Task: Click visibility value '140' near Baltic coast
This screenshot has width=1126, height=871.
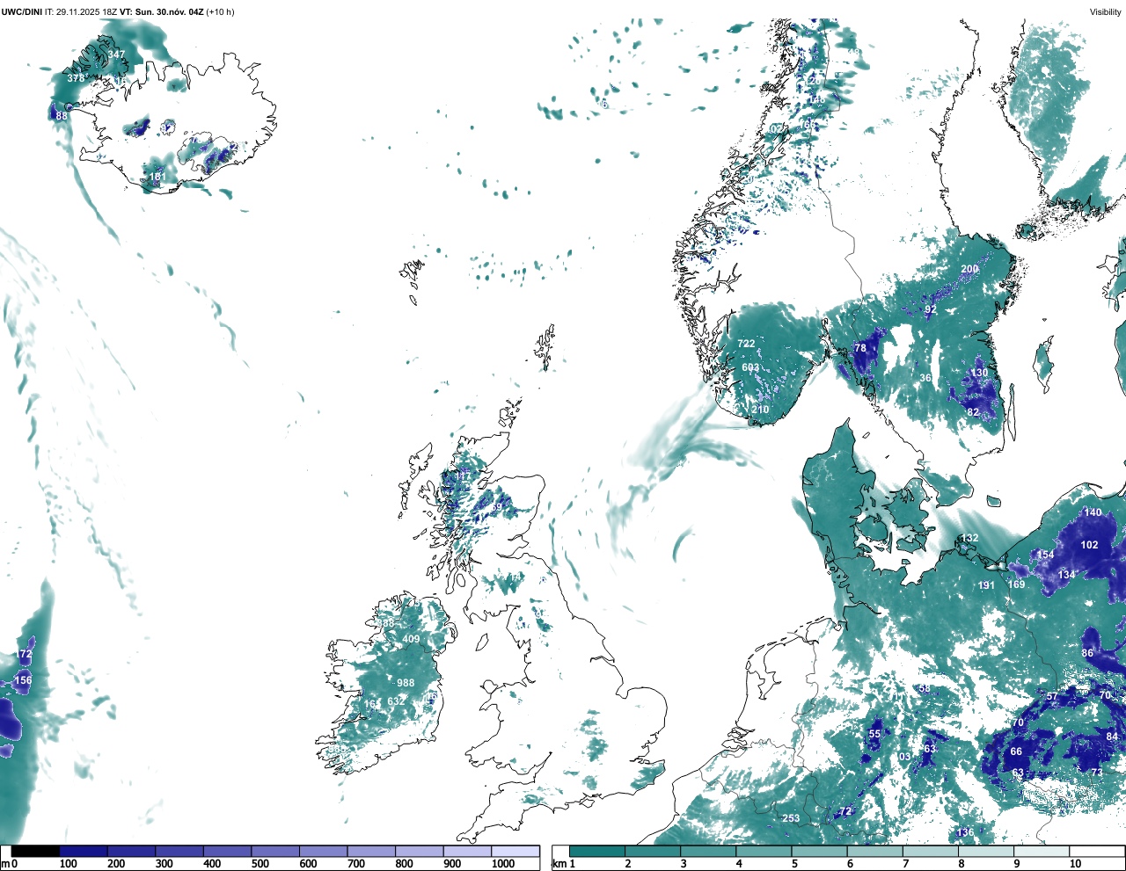Action: (1093, 512)
